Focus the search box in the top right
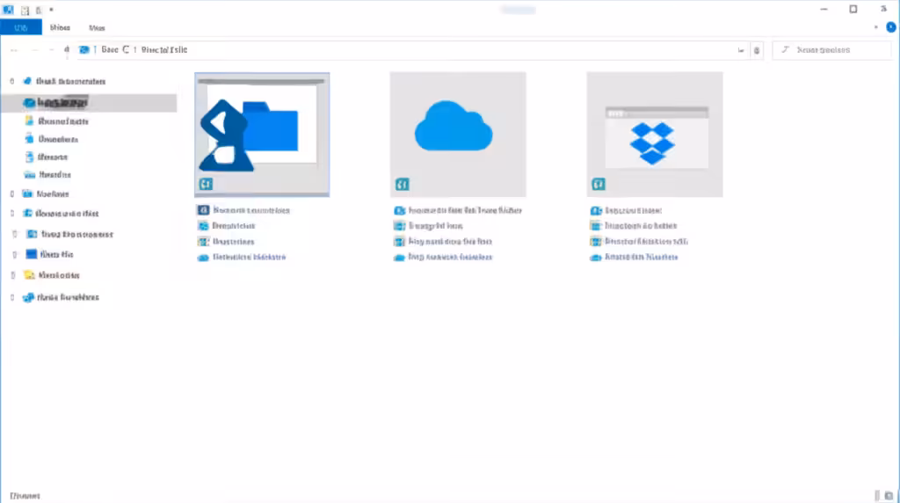 (831, 50)
